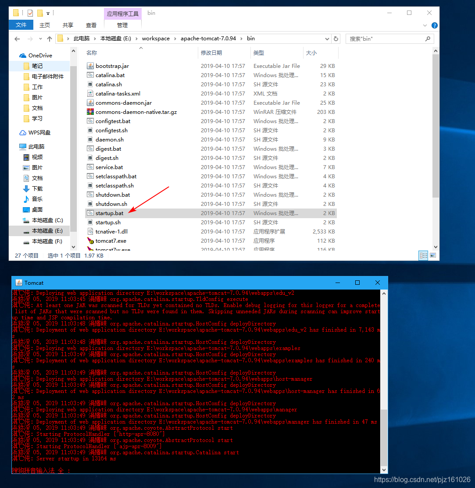
Task: Click the OneDrive cloud icon in sidebar
Action: point(23,56)
